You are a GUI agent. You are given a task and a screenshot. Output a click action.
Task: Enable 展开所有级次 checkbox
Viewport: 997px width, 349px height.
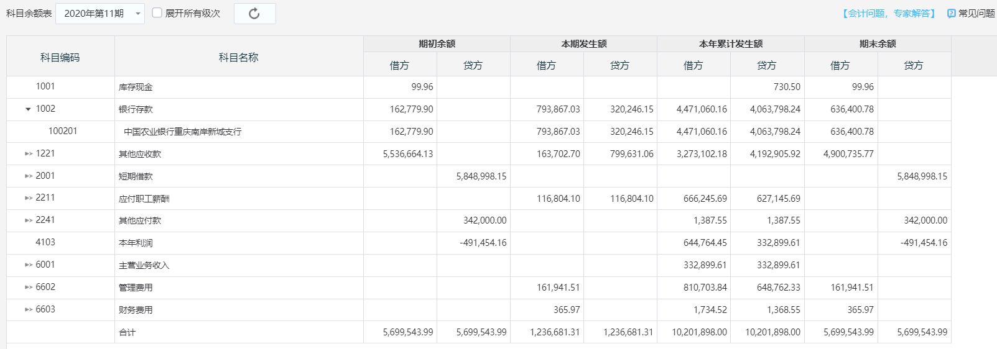click(157, 12)
